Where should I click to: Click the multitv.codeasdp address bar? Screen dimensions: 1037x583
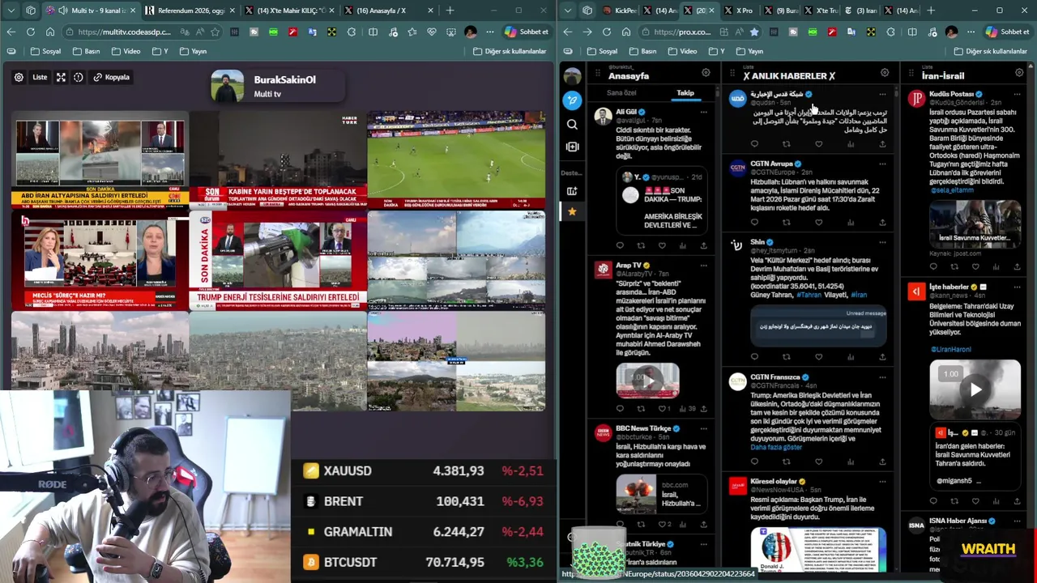click(x=124, y=32)
